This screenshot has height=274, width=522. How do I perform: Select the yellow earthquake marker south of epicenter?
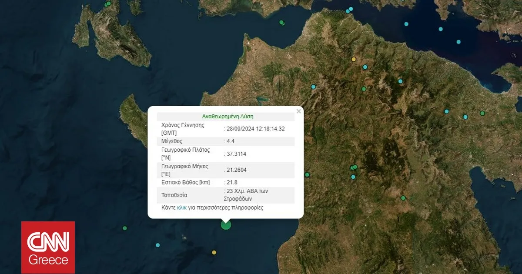[x=214, y=252]
